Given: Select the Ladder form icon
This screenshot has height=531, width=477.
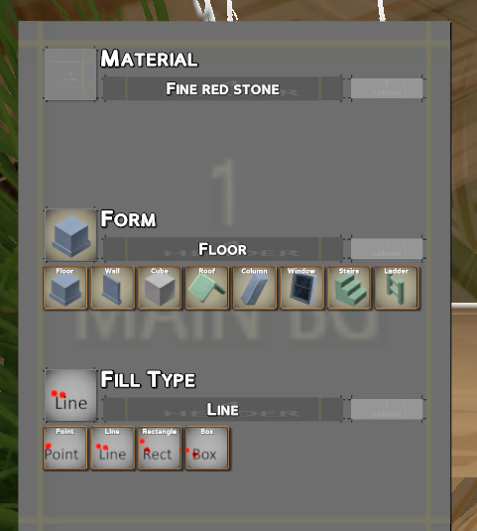Looking at the screenshot, I should 397,288.
